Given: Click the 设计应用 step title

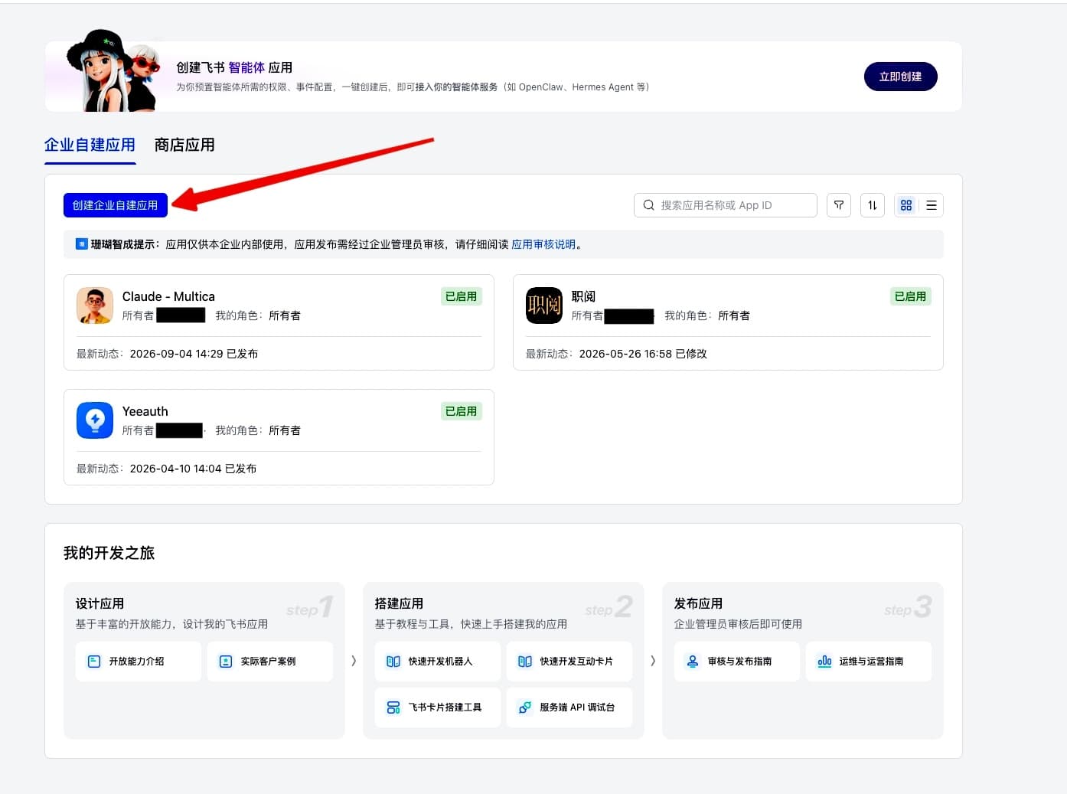Looking at the screenshot, I should tap(100, 603).
